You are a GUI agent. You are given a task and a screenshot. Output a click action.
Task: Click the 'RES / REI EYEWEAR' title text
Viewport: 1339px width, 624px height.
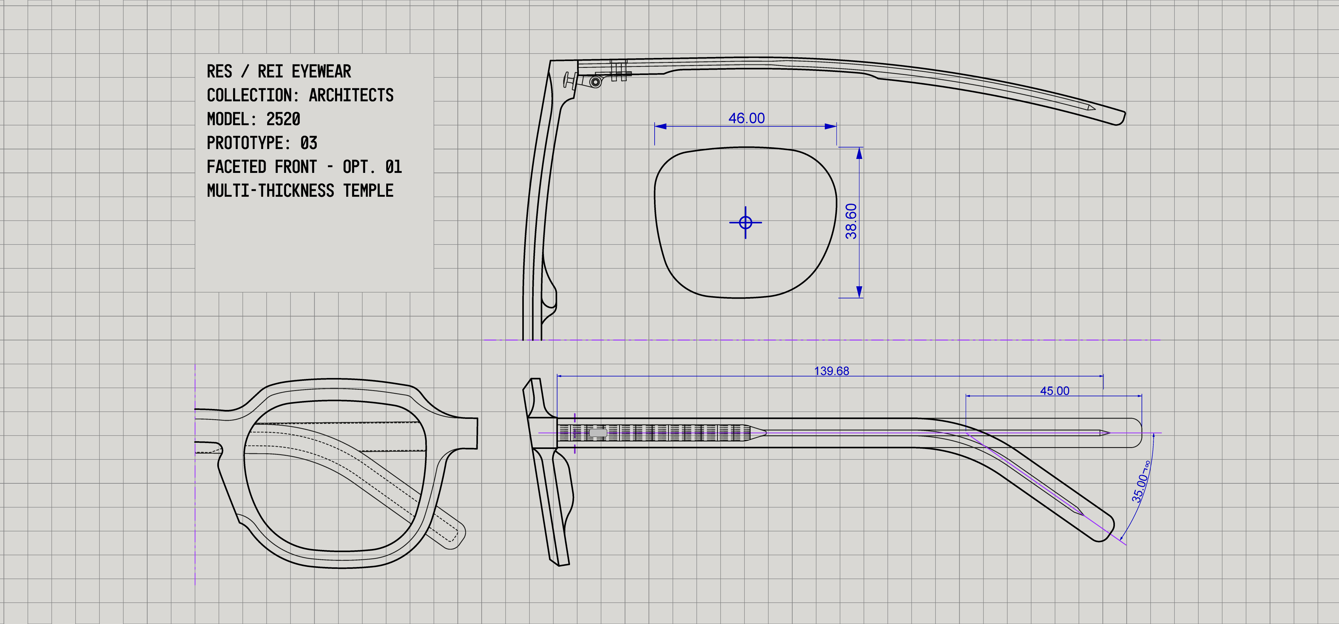click(x=279, y=71)
